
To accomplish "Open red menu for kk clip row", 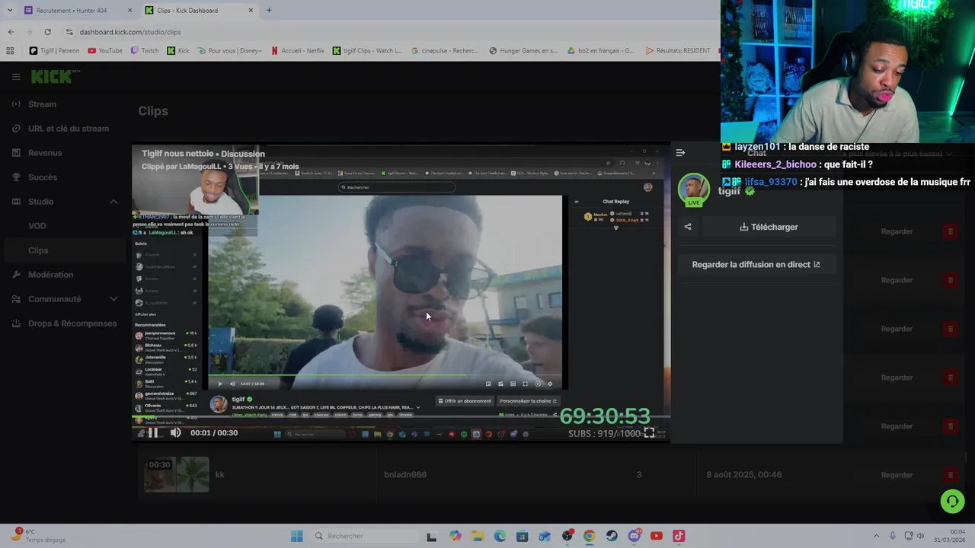I will (x=950, y=475).
